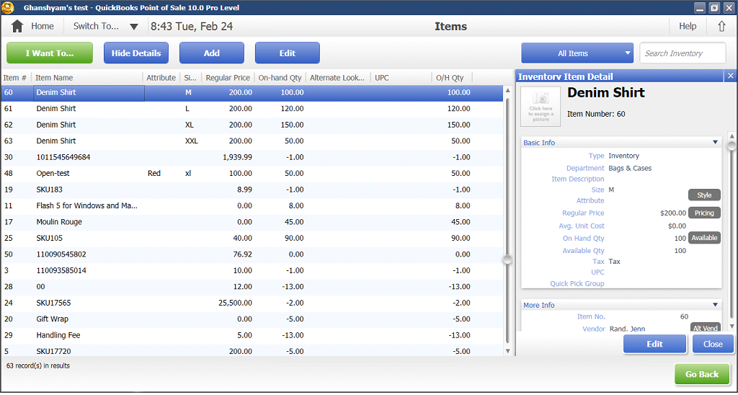Screen dimensions: 738x395
Task: Click the item picture placeholder thumbnail
Action: [540, 107]
